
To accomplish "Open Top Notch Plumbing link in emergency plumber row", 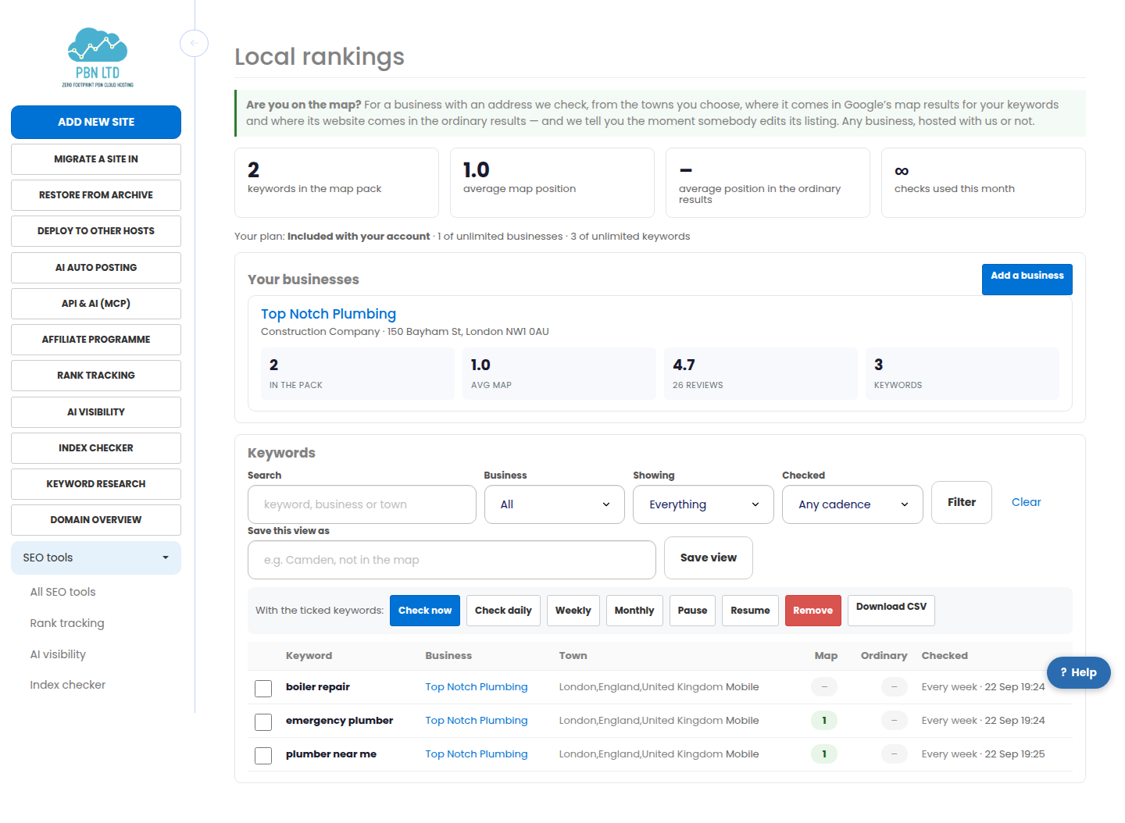I will click(x=477, y=721).
